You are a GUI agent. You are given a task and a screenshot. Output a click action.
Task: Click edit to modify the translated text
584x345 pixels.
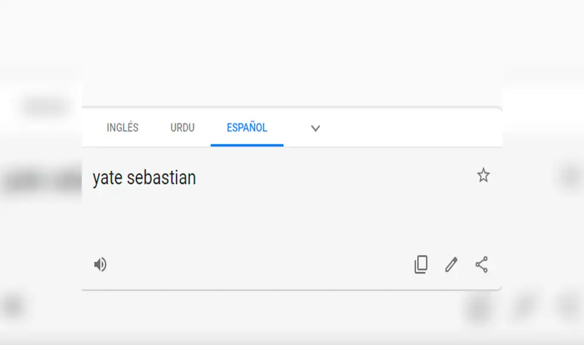coord(450,265)
